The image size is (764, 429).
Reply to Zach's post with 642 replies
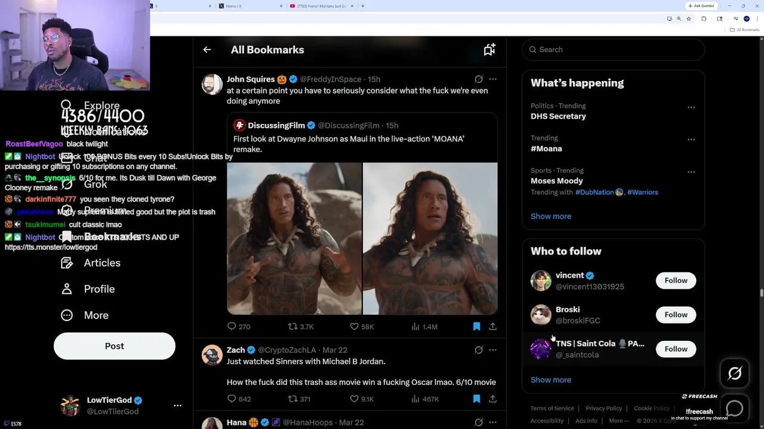(x=239, y=399)
